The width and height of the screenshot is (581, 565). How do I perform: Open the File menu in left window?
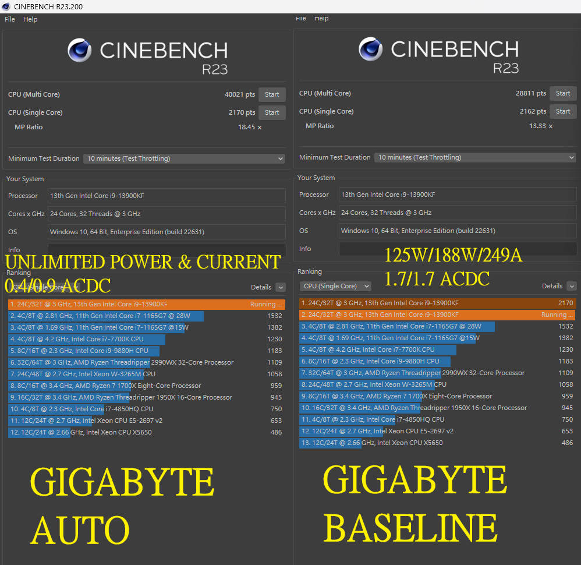(10, 19)
